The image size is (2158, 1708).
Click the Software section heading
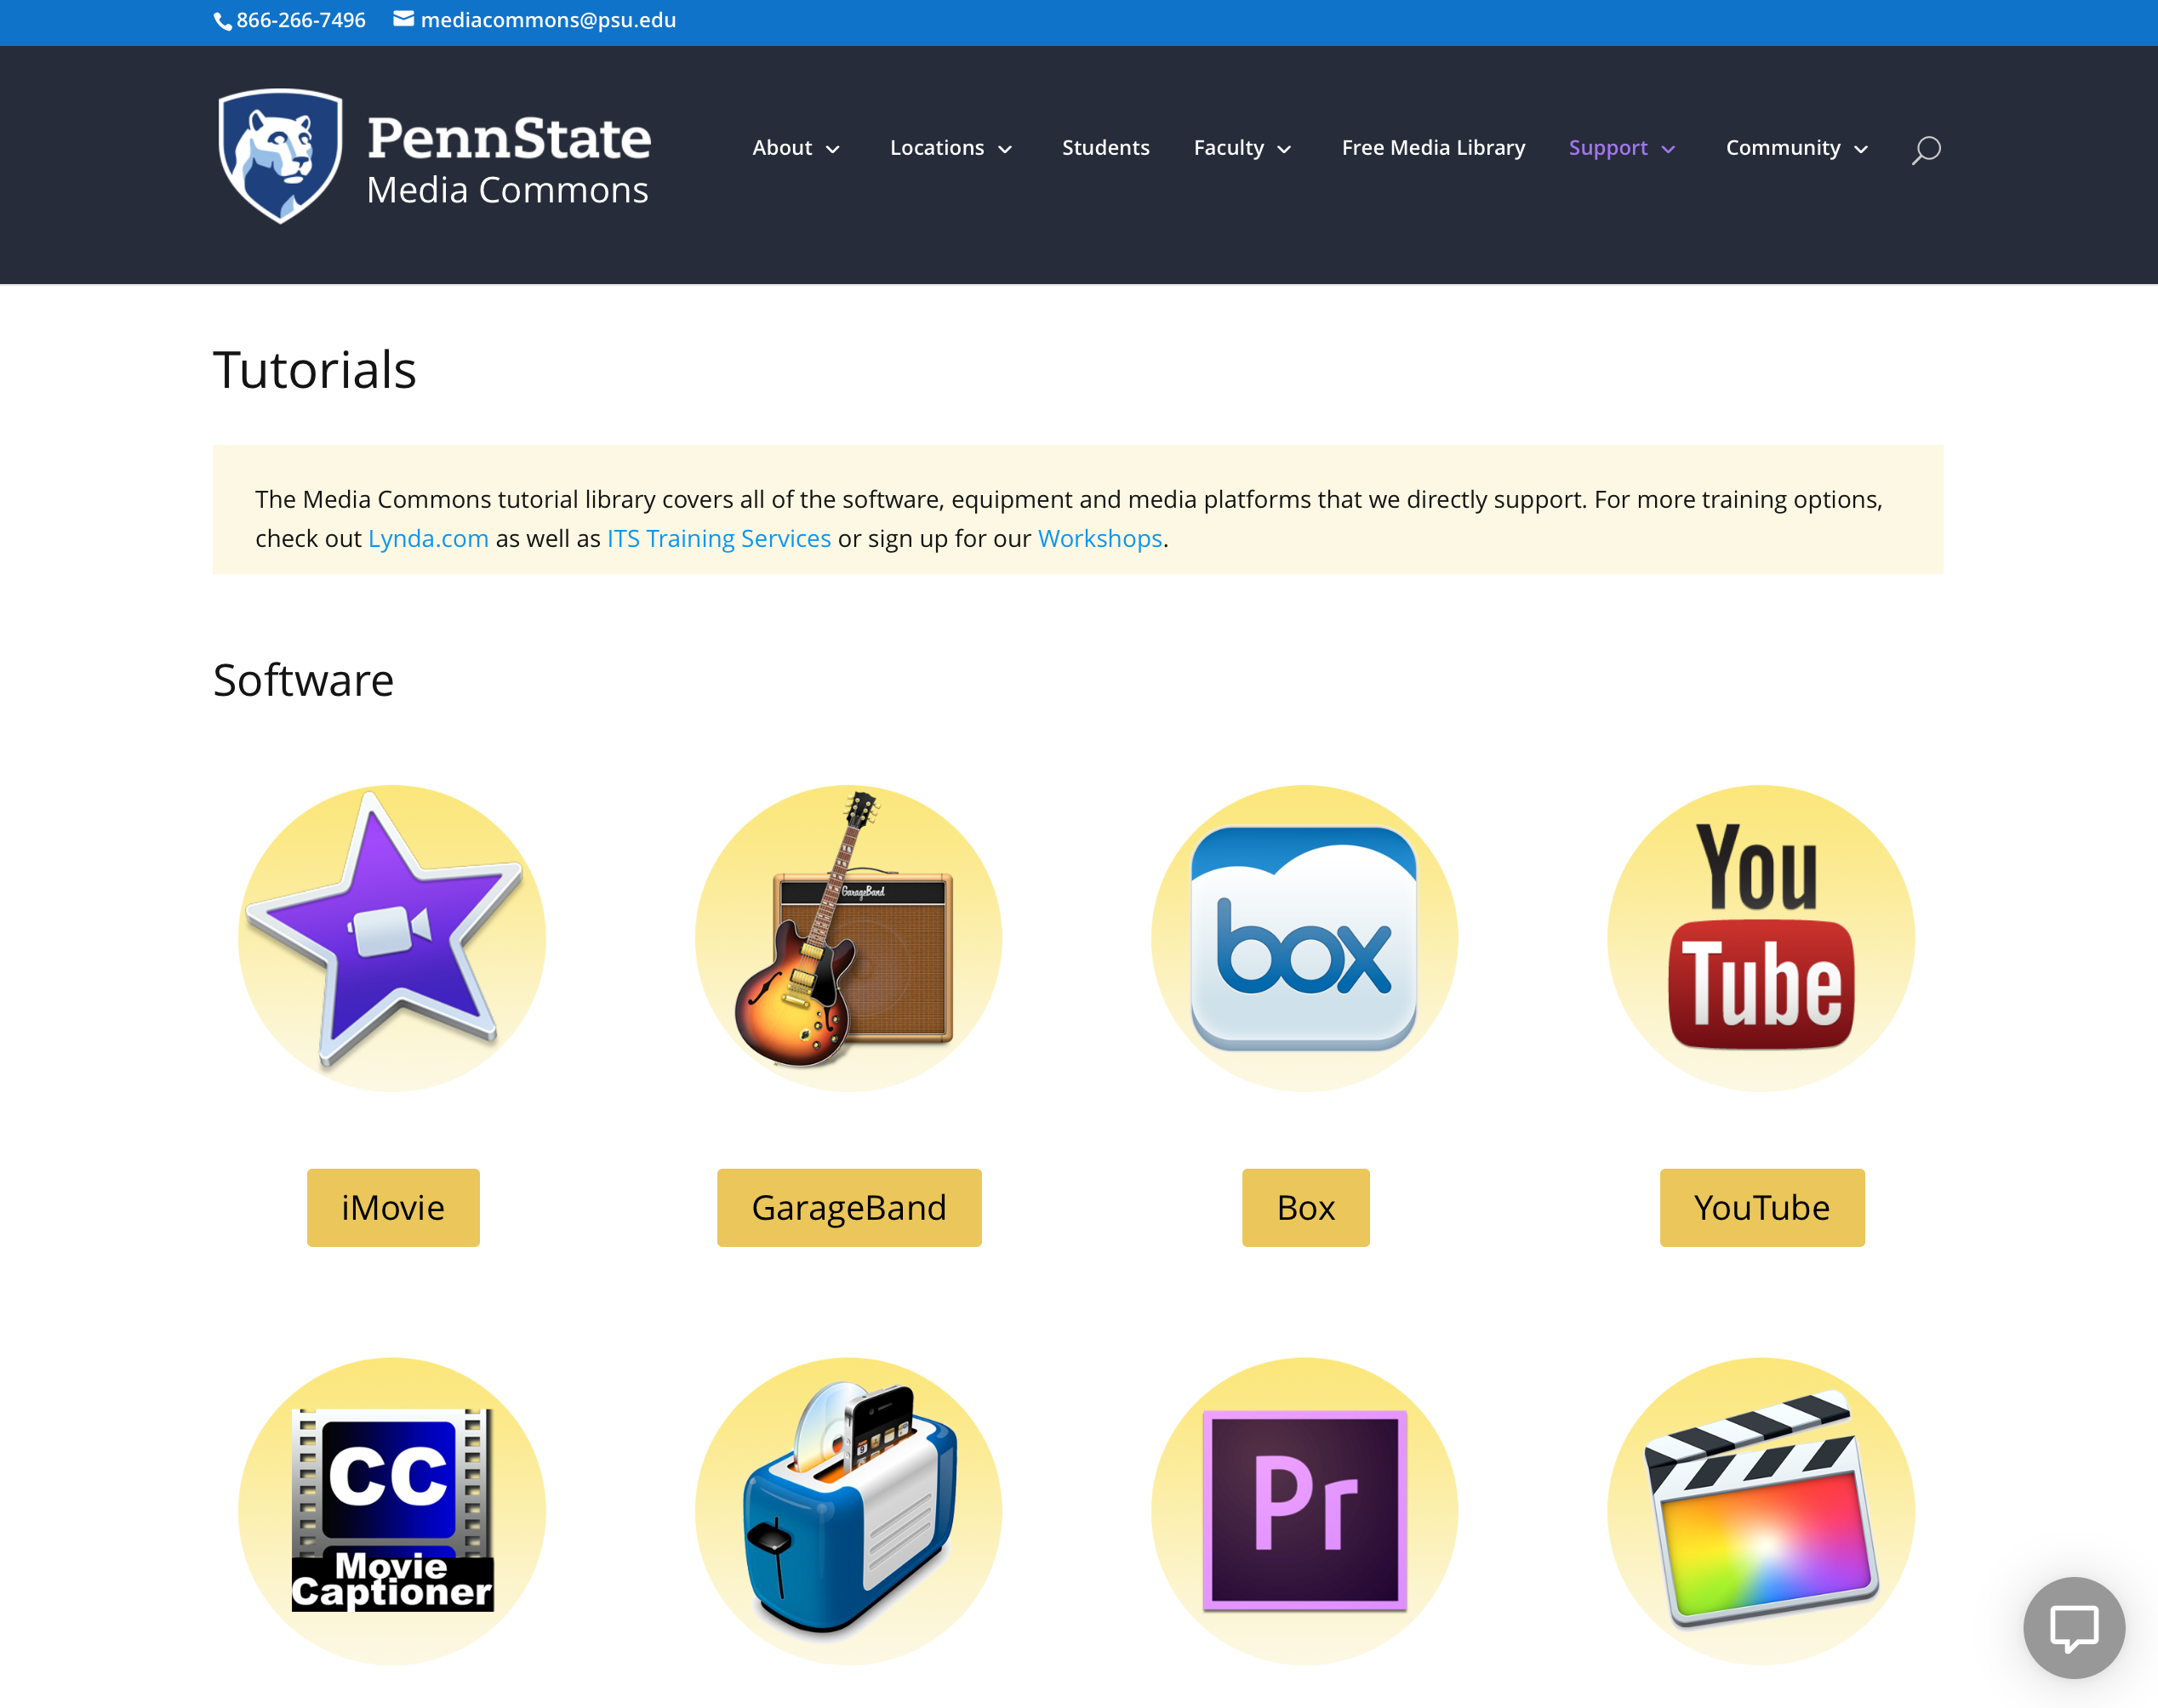pos(303,680)
